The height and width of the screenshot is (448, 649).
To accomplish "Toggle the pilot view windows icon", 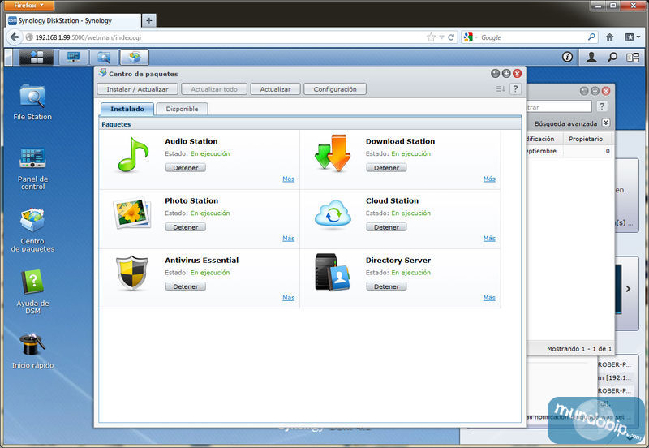I will click(633, 57).
